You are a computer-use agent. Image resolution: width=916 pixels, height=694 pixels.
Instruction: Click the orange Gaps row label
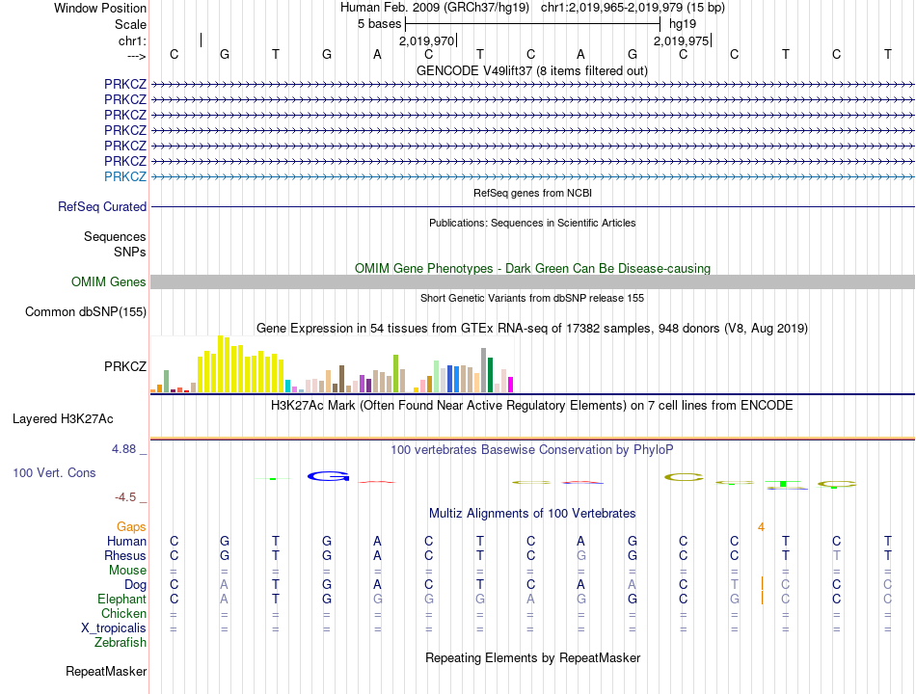[131, 527]
